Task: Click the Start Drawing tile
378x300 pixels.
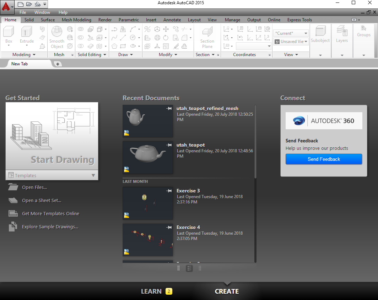Action: tap(52, 136)
